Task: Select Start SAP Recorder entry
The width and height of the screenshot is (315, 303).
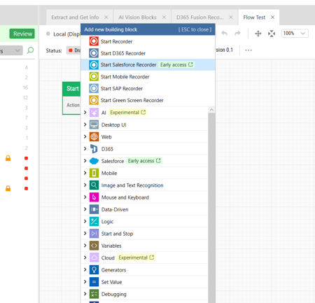Action: click(x=148, y=88)
